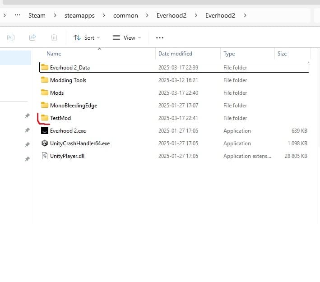Select UnityCrashHandler64.exe Unity icon
Screen dimensions: 320x282
coord(45,143)
